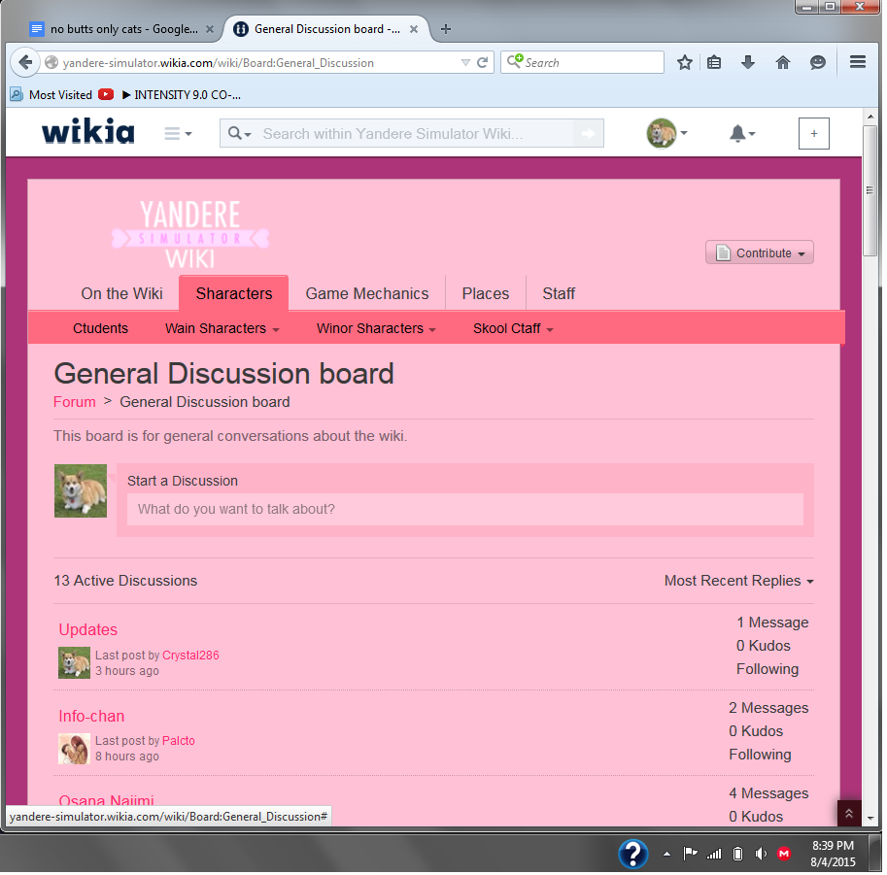Image resolution: width=887 pixels, height=875 pixels.
Task: Open the Action Center flag icon
Action: coord(690,854)
